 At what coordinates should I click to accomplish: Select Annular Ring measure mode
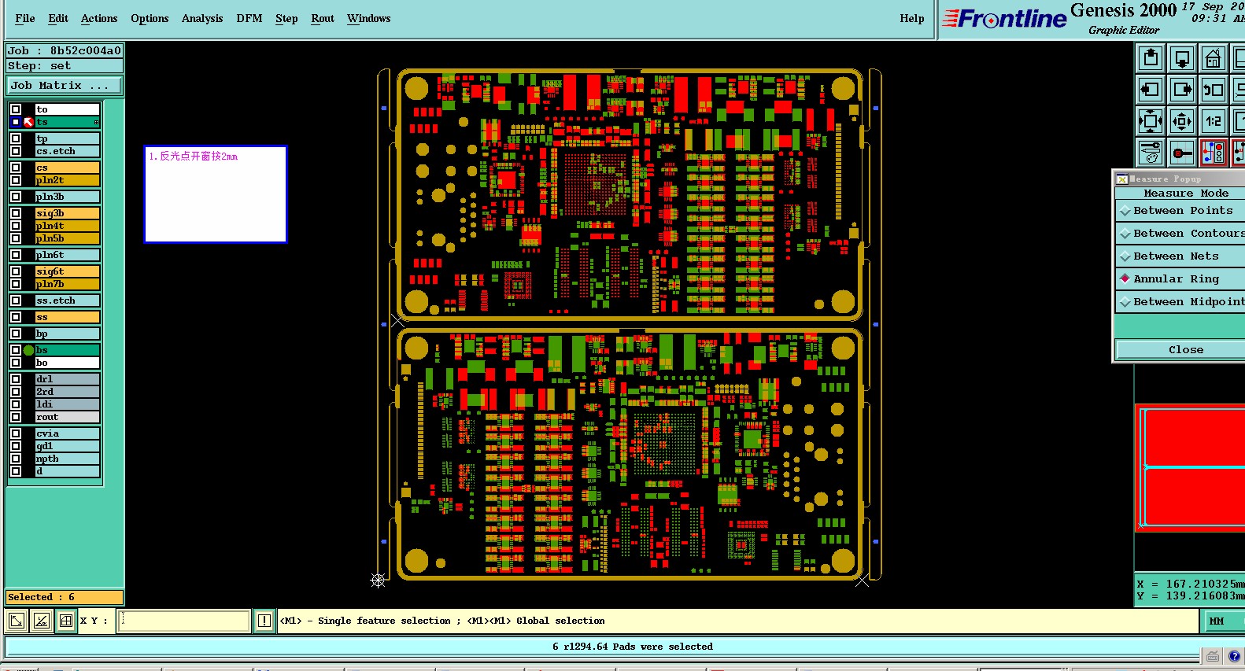[1180, 279]
